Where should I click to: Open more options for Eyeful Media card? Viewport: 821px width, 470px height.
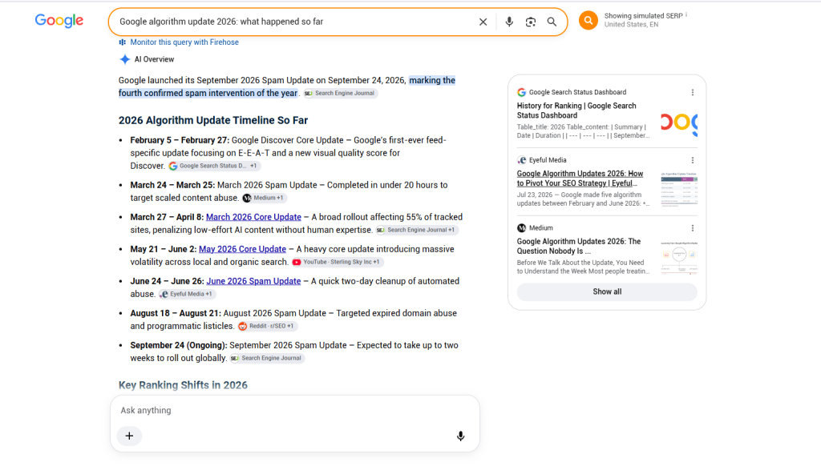tap(692, 160)
